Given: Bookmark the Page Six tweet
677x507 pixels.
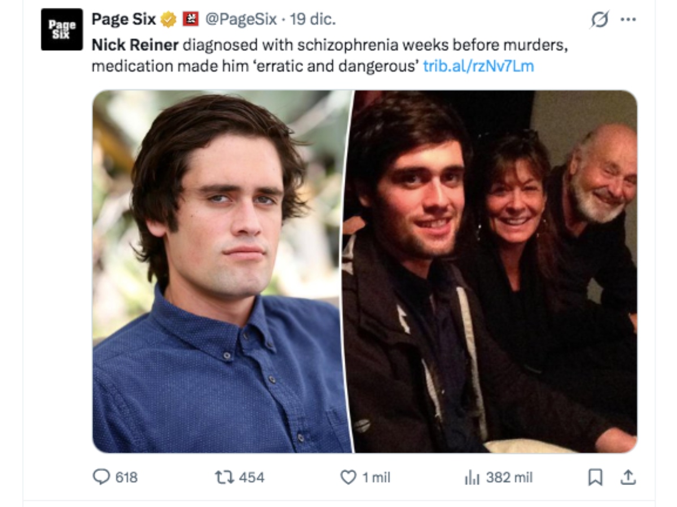Looking at the screenshot, I should click(x=595, y=478).
